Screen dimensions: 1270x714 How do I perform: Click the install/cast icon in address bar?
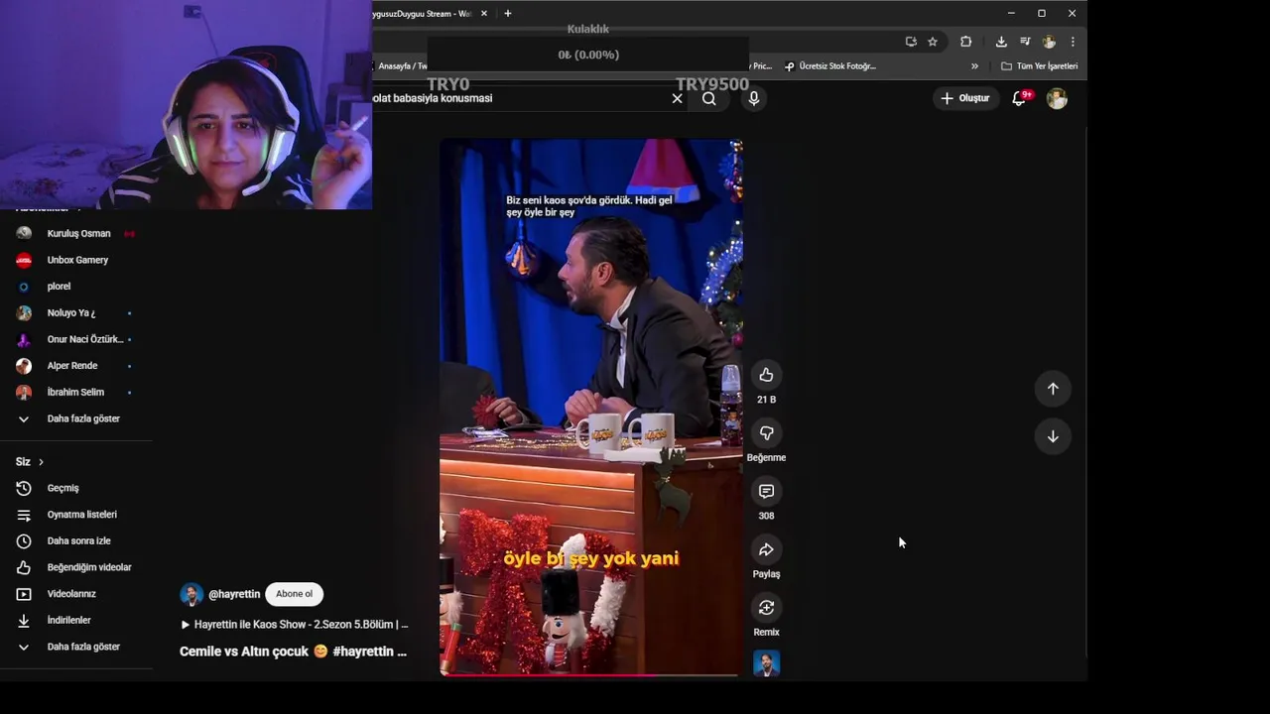click(911, 42)
